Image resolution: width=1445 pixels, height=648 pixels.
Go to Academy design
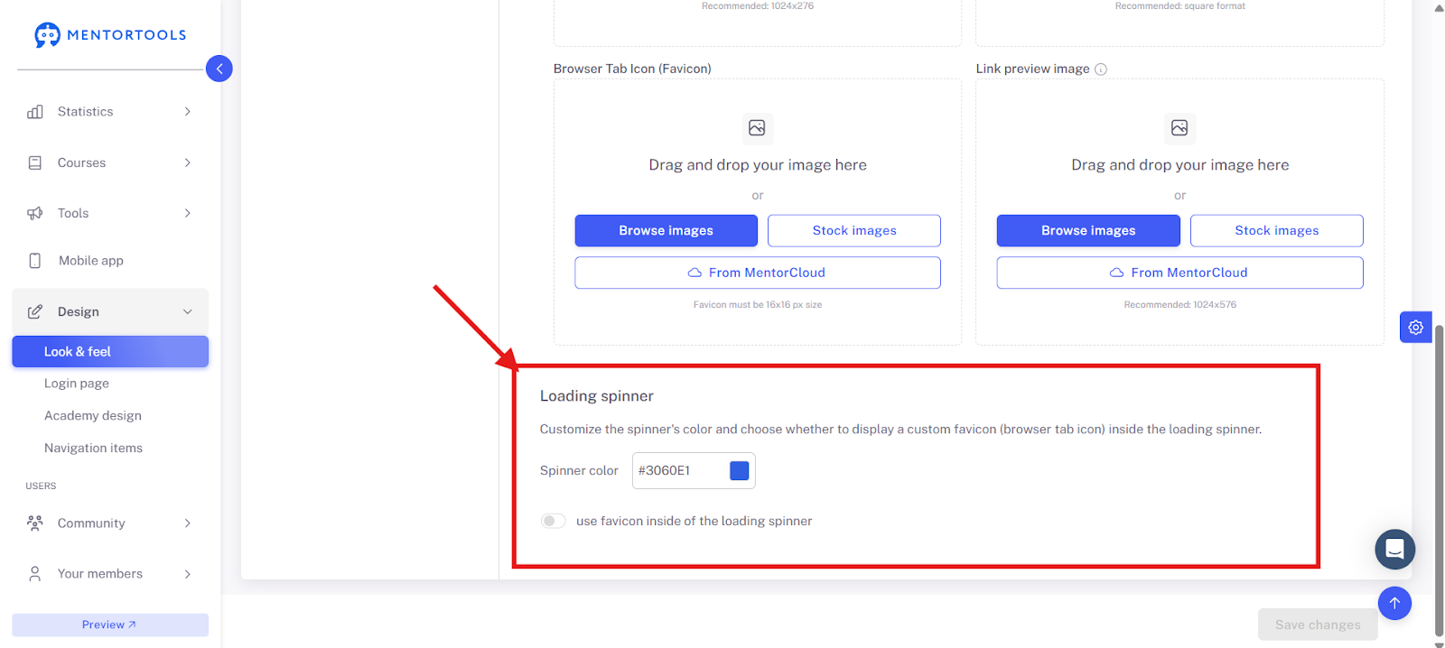click(x=93, y=416)
